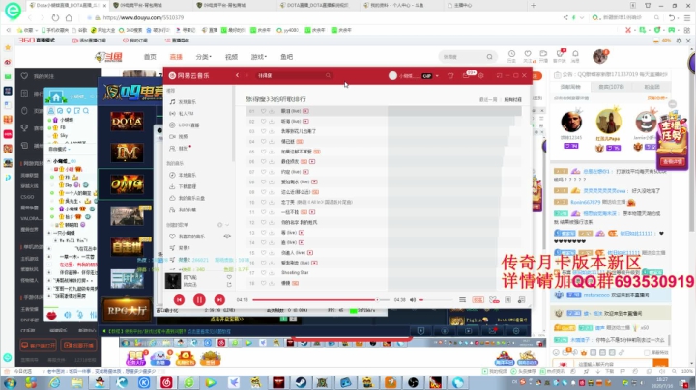Like song 17 Shooting Star heart icon
Screen dimensions: 696x390
[263, 273]
